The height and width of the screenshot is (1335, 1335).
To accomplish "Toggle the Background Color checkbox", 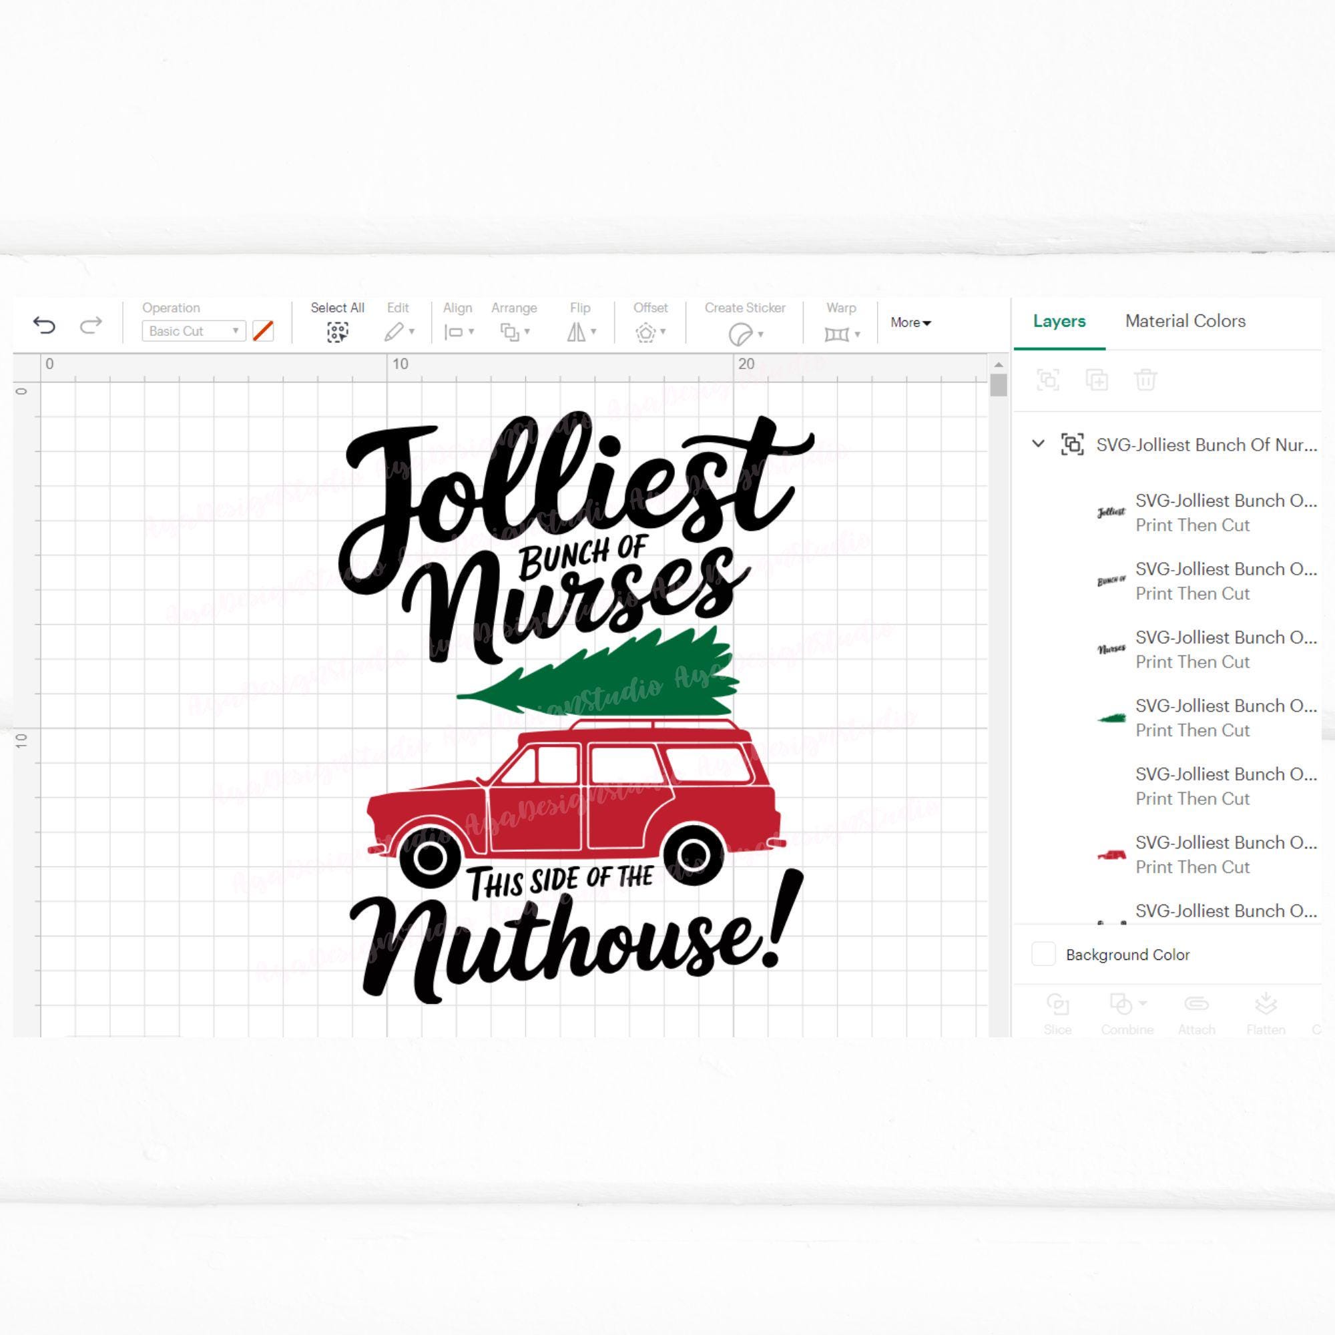I will coord(1043,955).
